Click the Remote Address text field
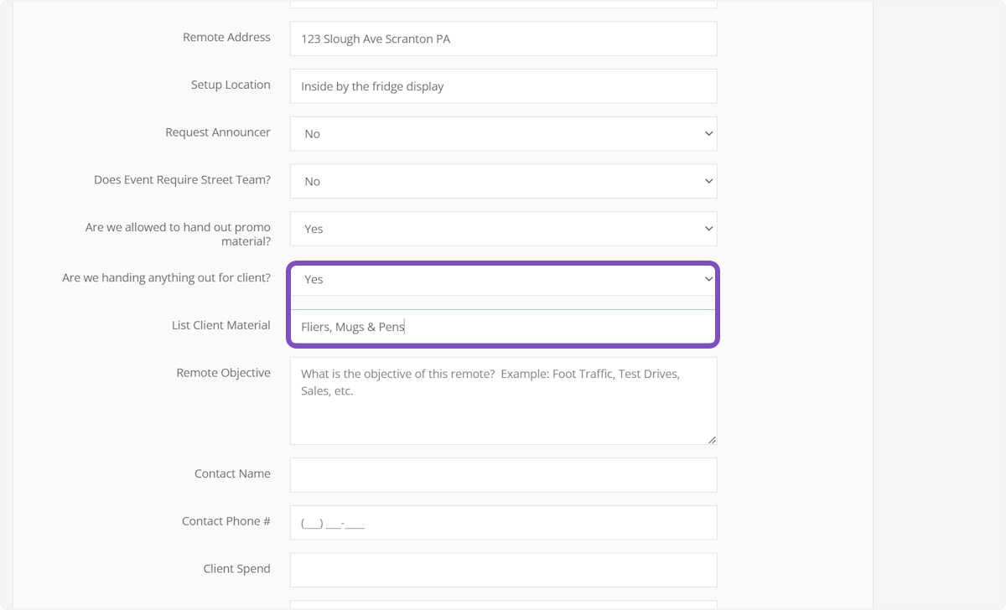 coord(503,39)
